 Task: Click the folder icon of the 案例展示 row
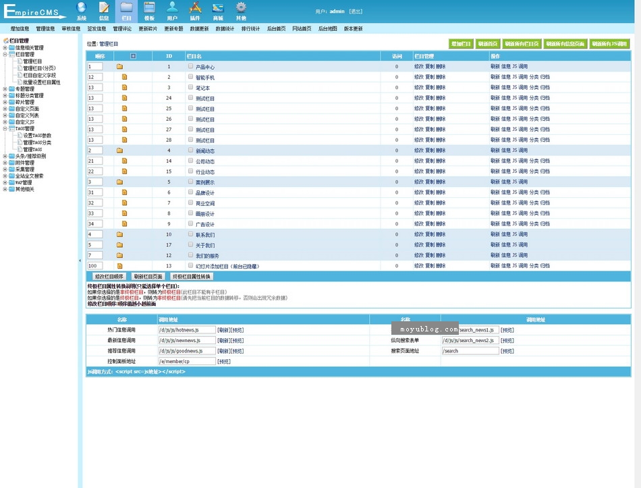(119, 182)
